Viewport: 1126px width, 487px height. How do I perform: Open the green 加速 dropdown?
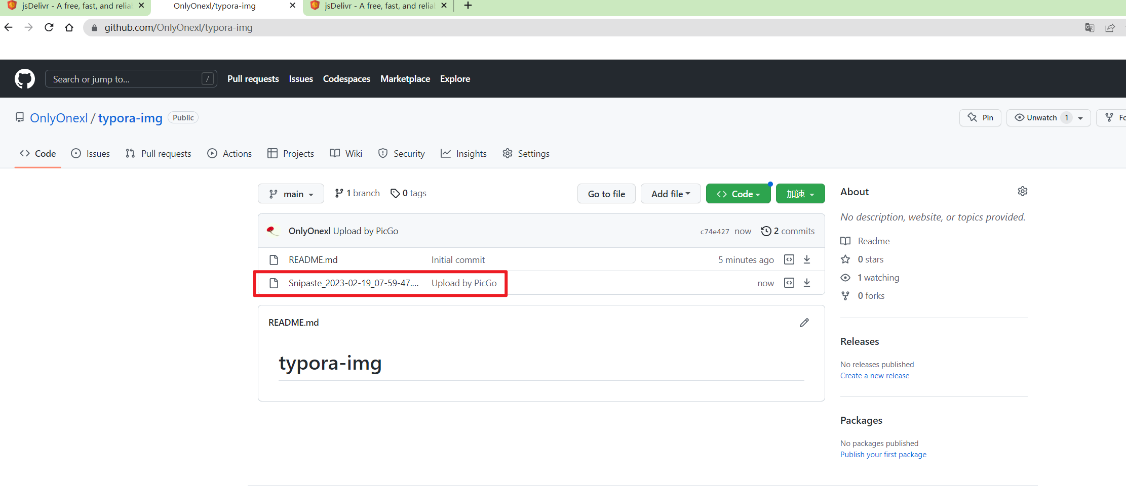tap(800, 194)
